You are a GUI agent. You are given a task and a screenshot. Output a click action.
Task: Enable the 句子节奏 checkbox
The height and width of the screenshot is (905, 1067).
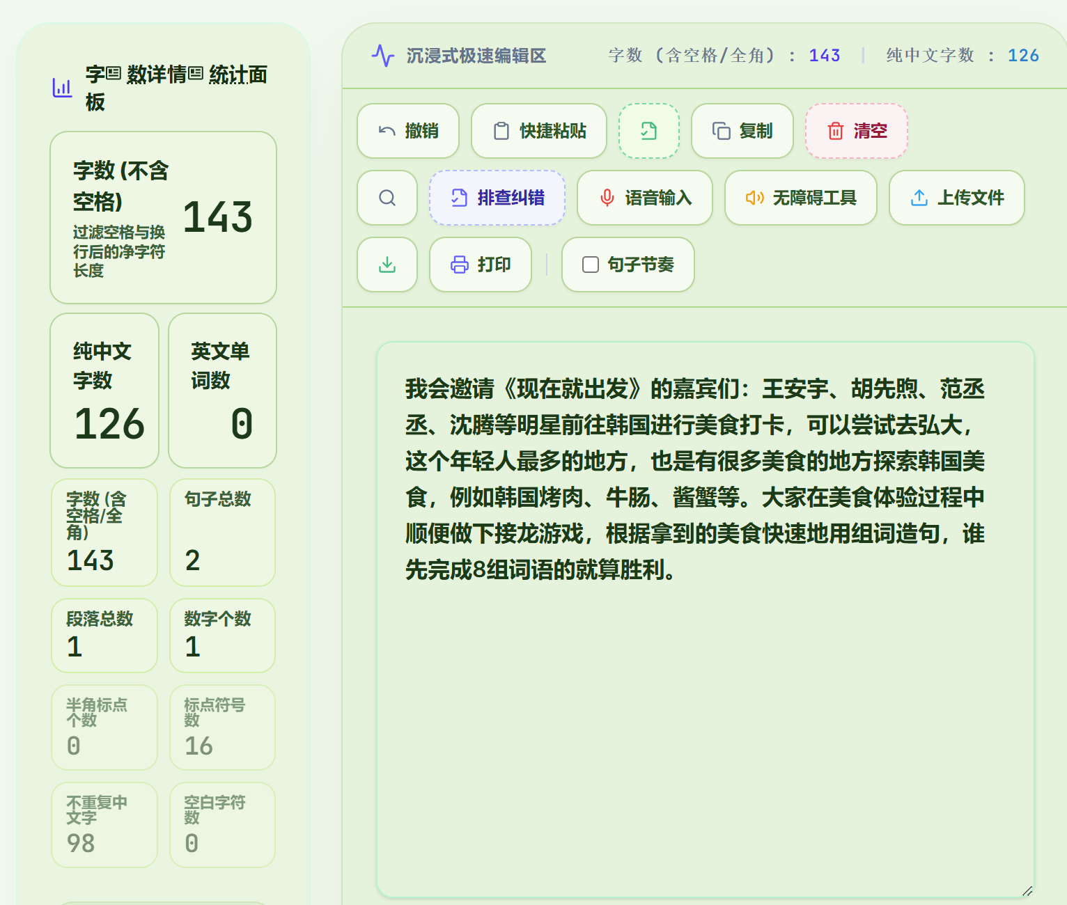[591, 265]
